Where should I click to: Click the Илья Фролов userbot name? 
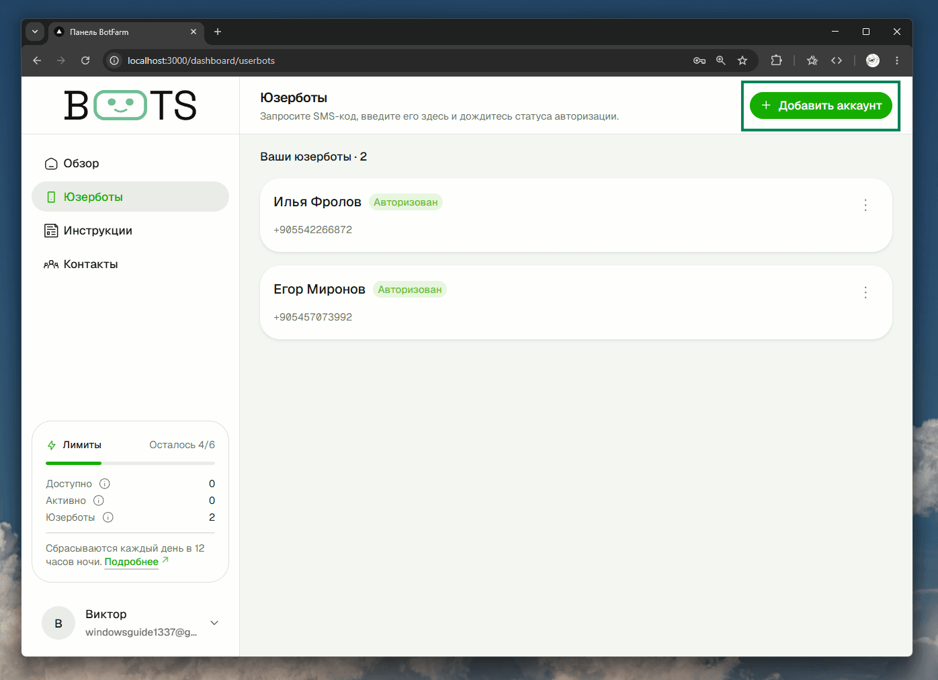click(x=317, y=202)
